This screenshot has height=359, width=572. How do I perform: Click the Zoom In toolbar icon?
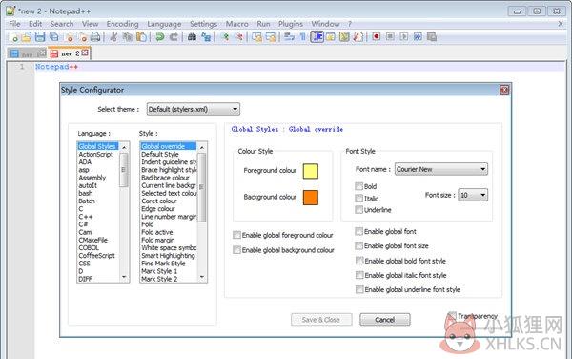(x=225, y=37)
